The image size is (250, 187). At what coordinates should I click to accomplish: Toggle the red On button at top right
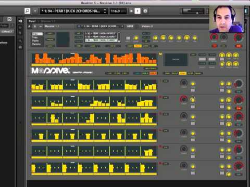pyautogui.click(x=239, y=46)
